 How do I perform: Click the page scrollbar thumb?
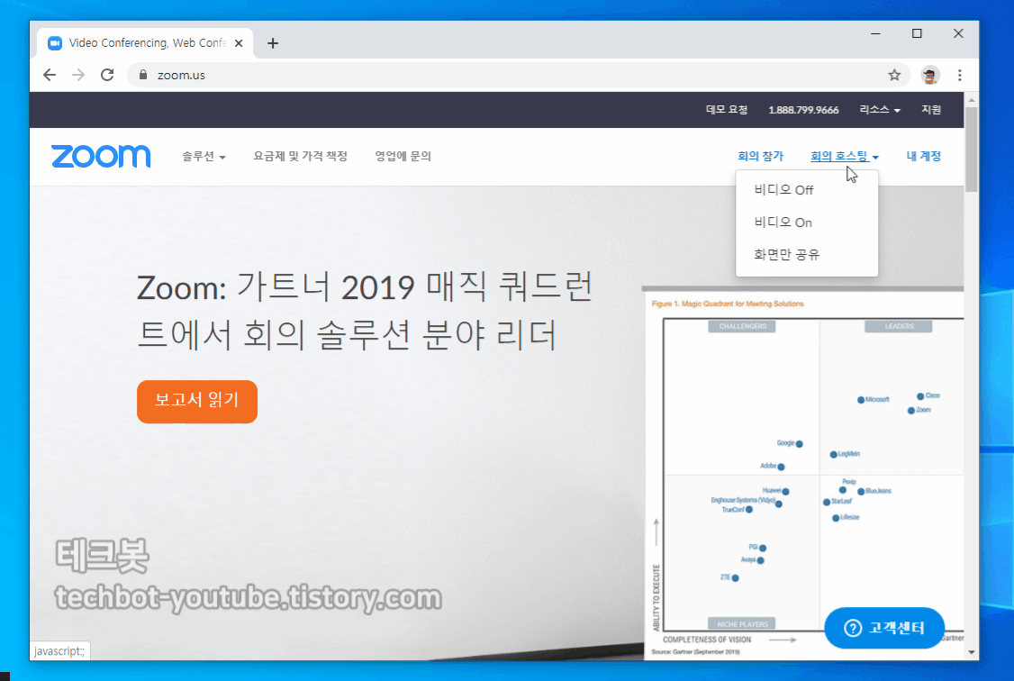pyautogui.click(x=972, y=150)
